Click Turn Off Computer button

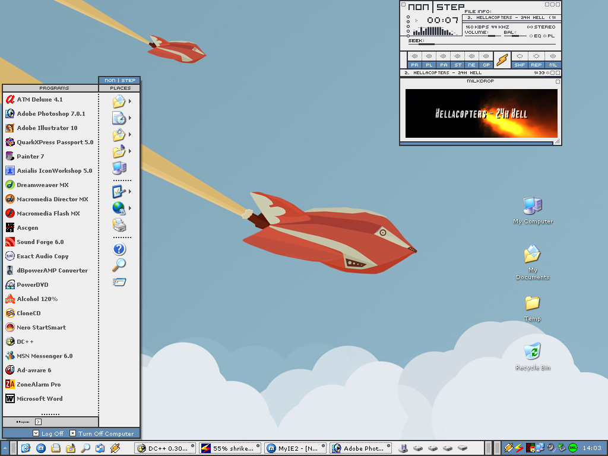point(102,433)
